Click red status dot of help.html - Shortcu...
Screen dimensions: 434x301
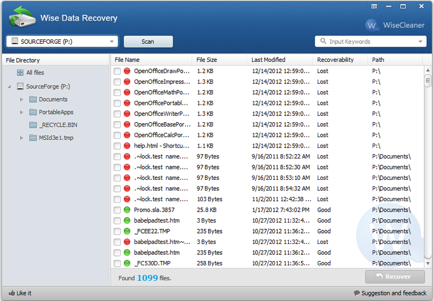(127, 146)
